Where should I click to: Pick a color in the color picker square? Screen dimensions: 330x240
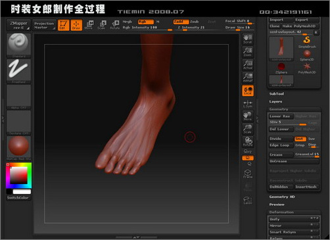pos(18,176)
